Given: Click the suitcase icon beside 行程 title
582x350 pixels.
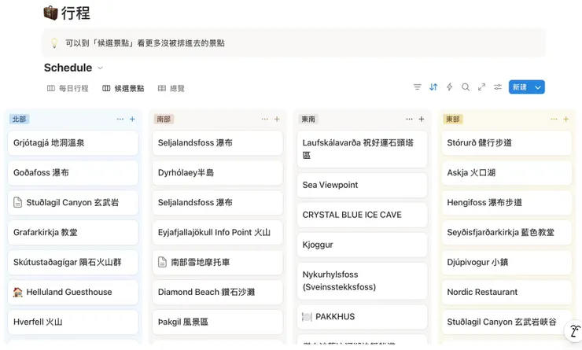Looking at the screenshot, I should click(50, 13).
